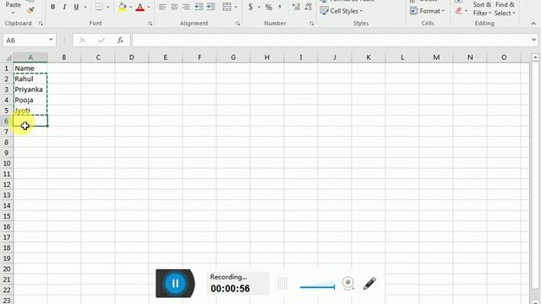Apply comma style
The height and width of the screenshot is (304, 541).
(x=280, y=7)
